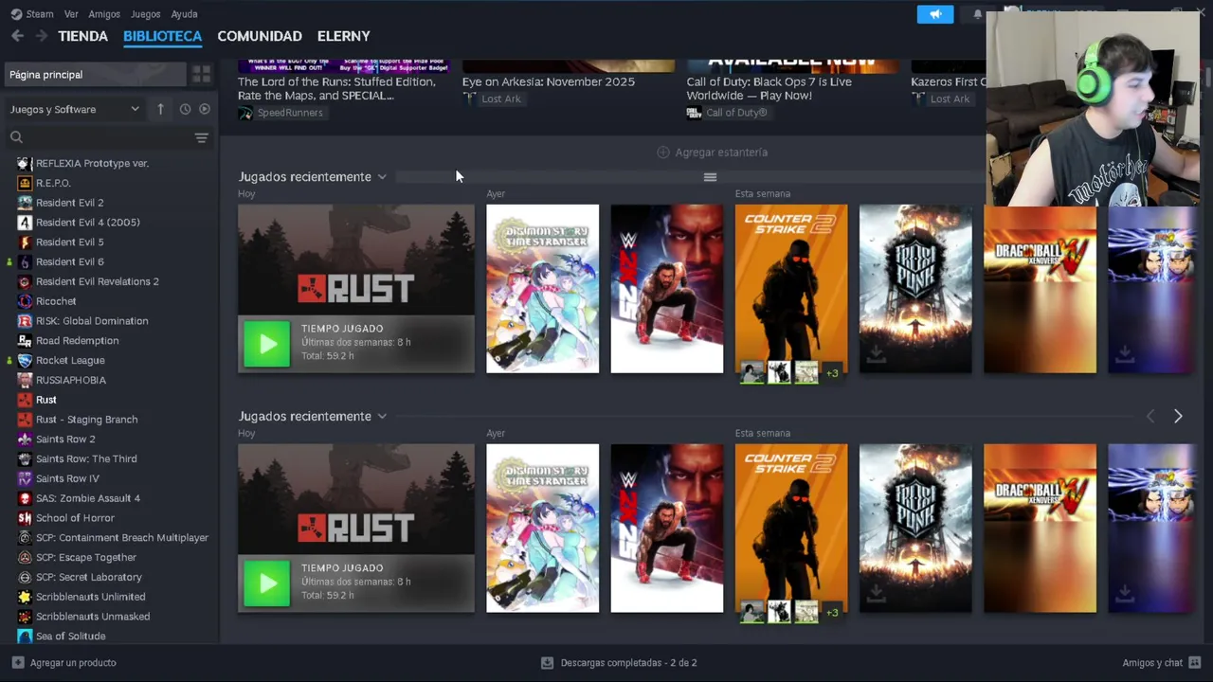Click the +3 friends badge under upper Counter-Strike 2
This screenshot has height=682, width=1213.
(832, 373)
